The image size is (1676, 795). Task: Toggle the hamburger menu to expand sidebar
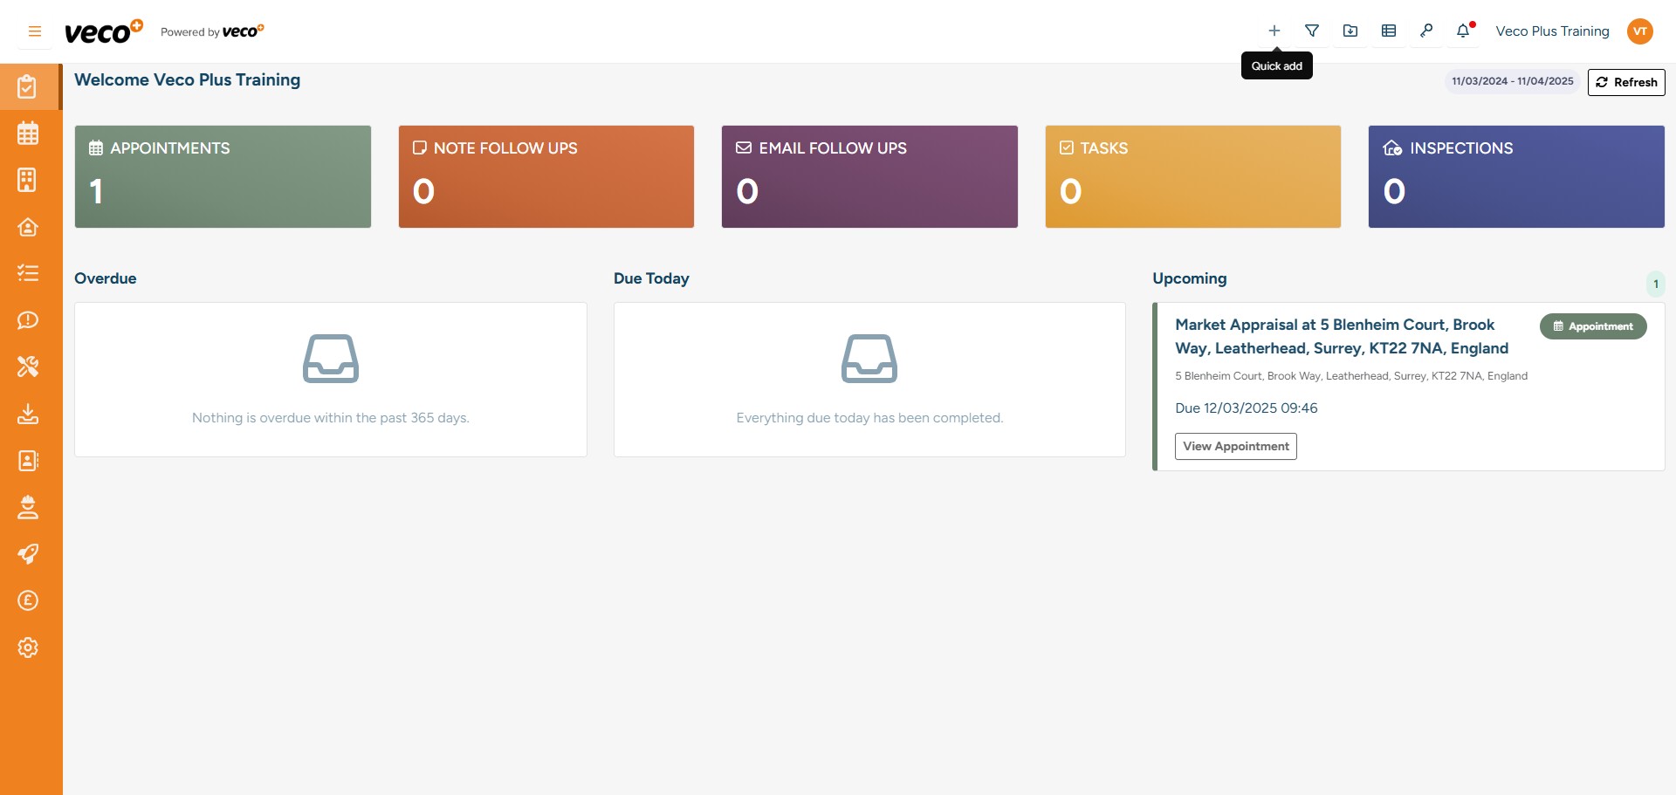click(35, 31)
